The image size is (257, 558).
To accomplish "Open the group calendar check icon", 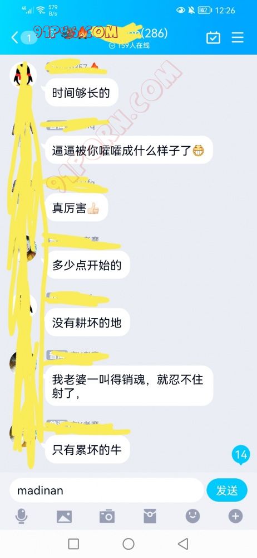I will coord(213,37).
